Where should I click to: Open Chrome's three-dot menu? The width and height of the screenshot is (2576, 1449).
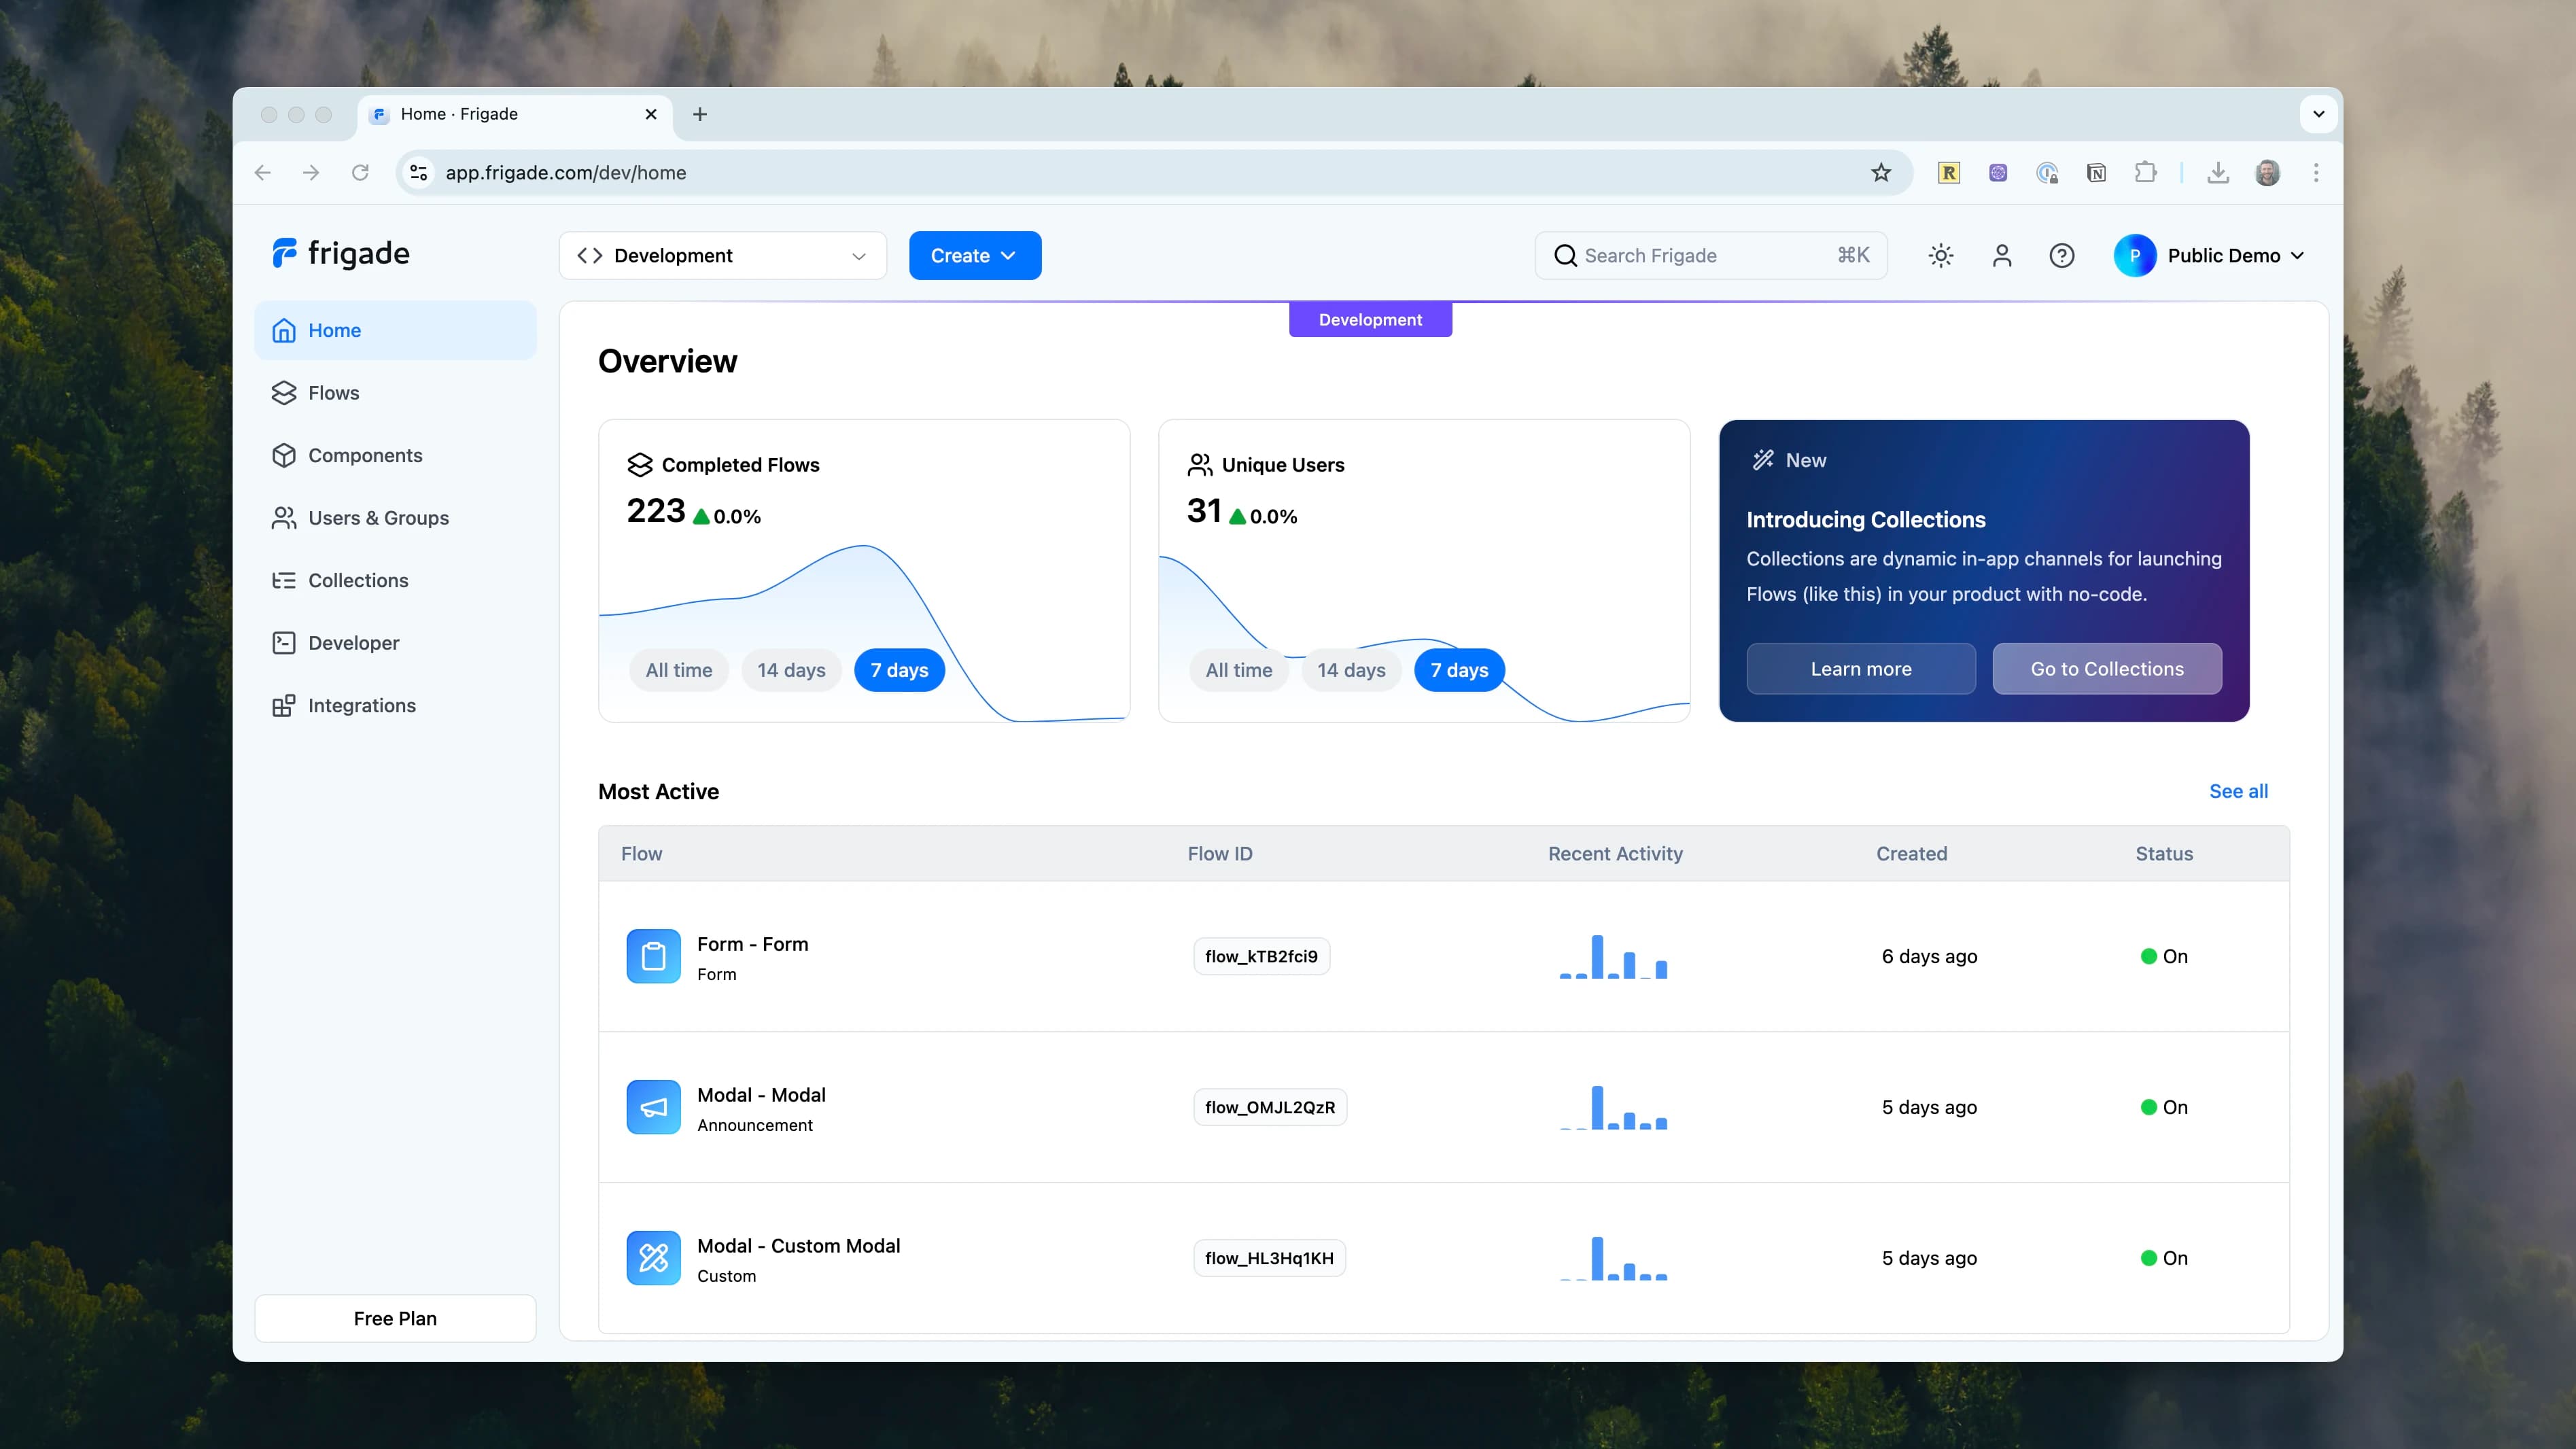(x=2316, y=173)
